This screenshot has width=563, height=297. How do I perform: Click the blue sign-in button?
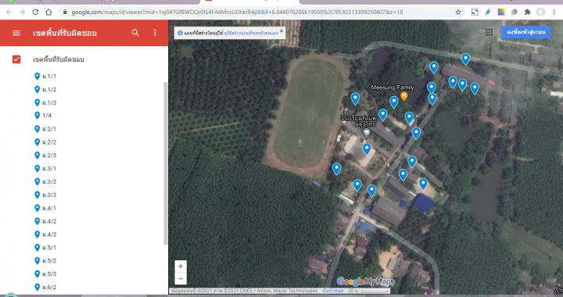pyautogui.click(x=526, y=32)
